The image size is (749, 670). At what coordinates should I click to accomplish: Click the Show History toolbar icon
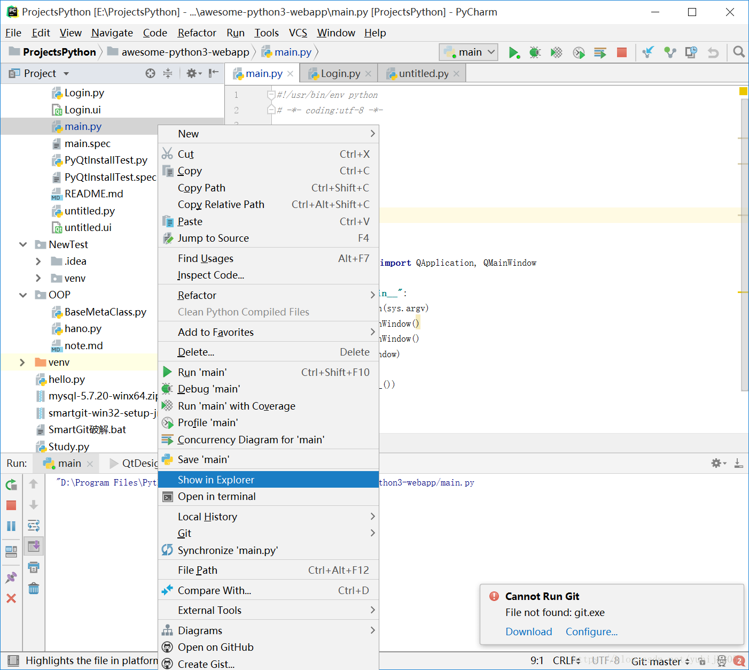691,52
